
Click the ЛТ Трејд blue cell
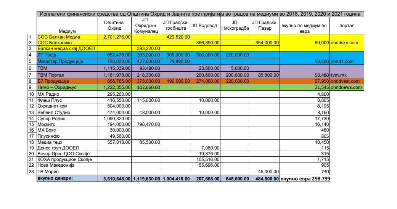pyautogui.click(x=67, y=55)
